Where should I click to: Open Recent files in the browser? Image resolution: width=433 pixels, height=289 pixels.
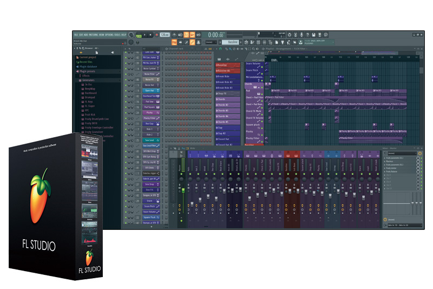(x=86, y=62)
